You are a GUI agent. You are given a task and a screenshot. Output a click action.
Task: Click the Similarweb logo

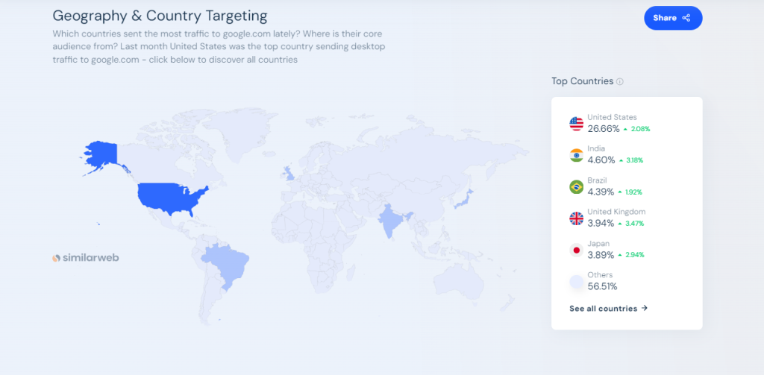[x=86, y=257]
